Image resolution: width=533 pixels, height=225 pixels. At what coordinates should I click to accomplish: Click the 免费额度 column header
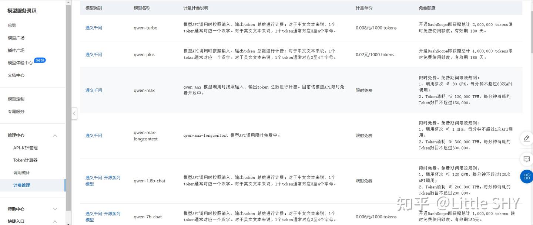click(x=427, y=8)
